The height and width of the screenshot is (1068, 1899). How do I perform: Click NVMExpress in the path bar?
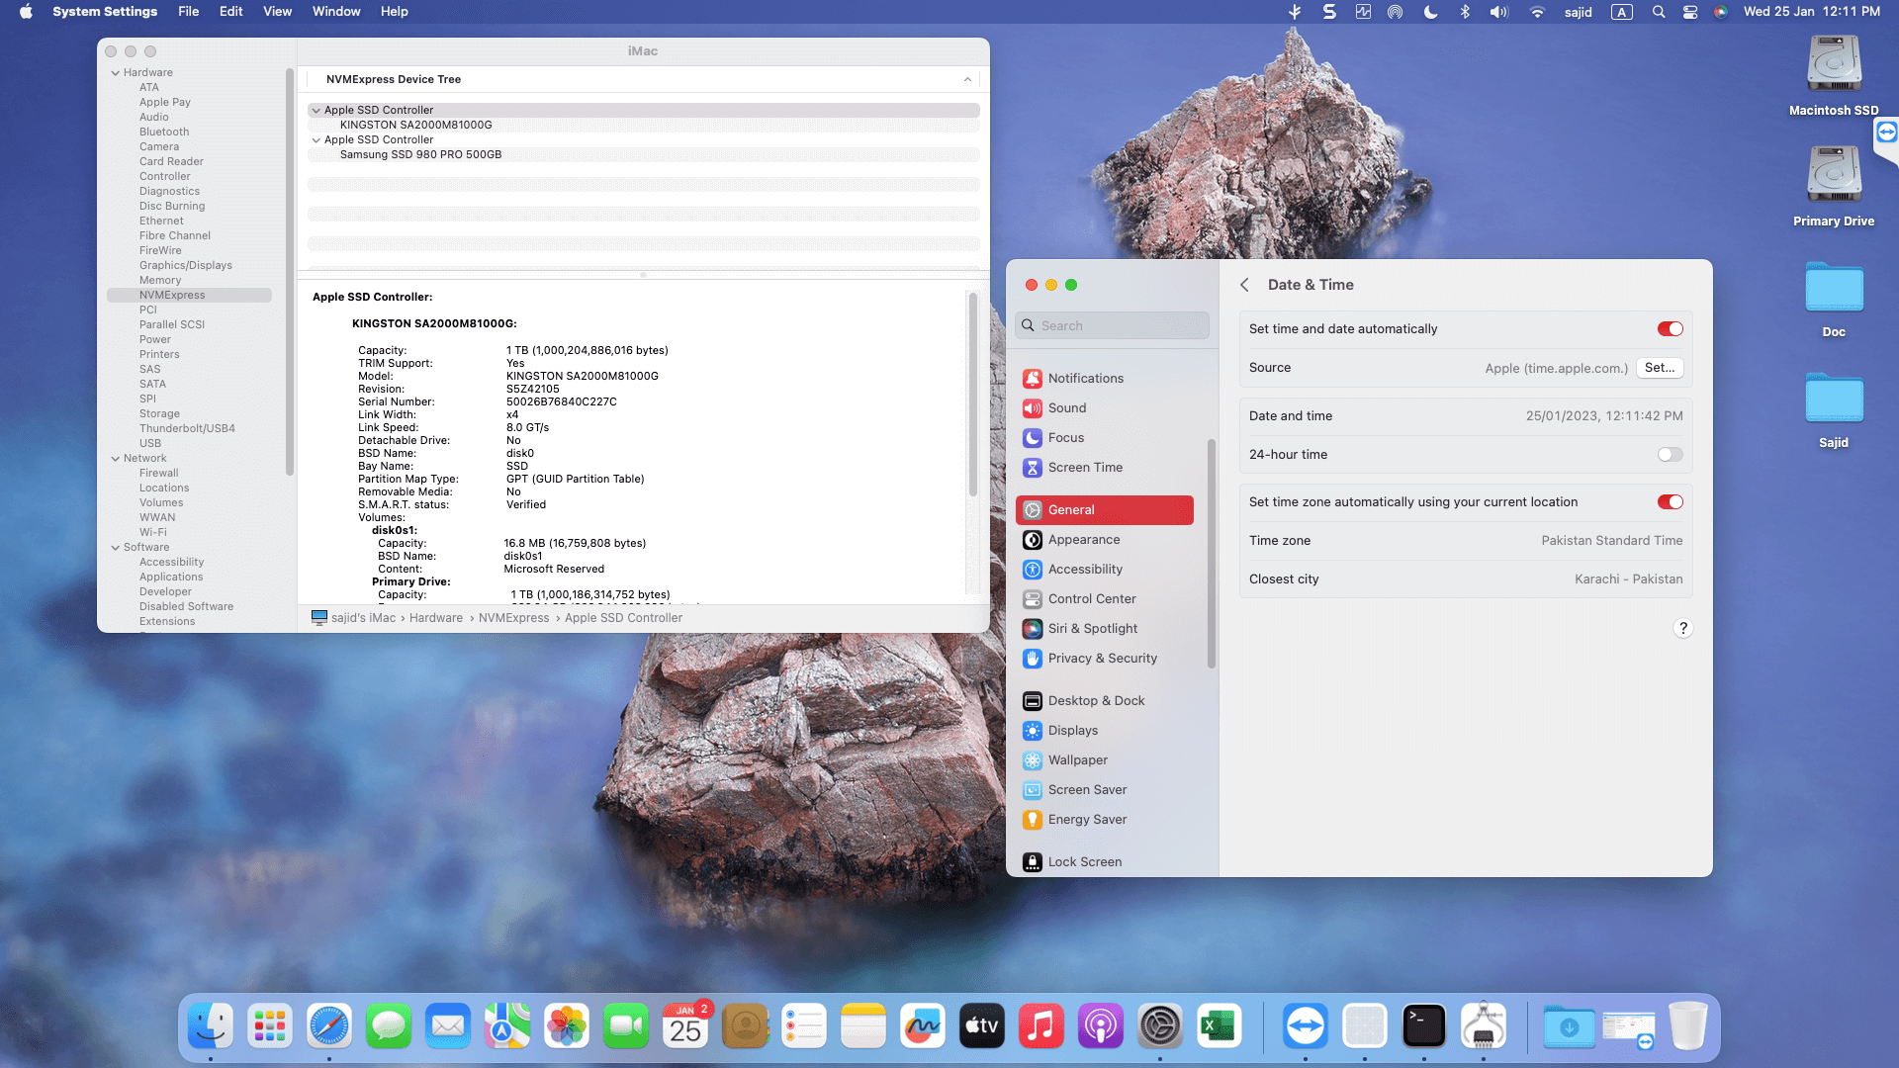pos(513,617)
